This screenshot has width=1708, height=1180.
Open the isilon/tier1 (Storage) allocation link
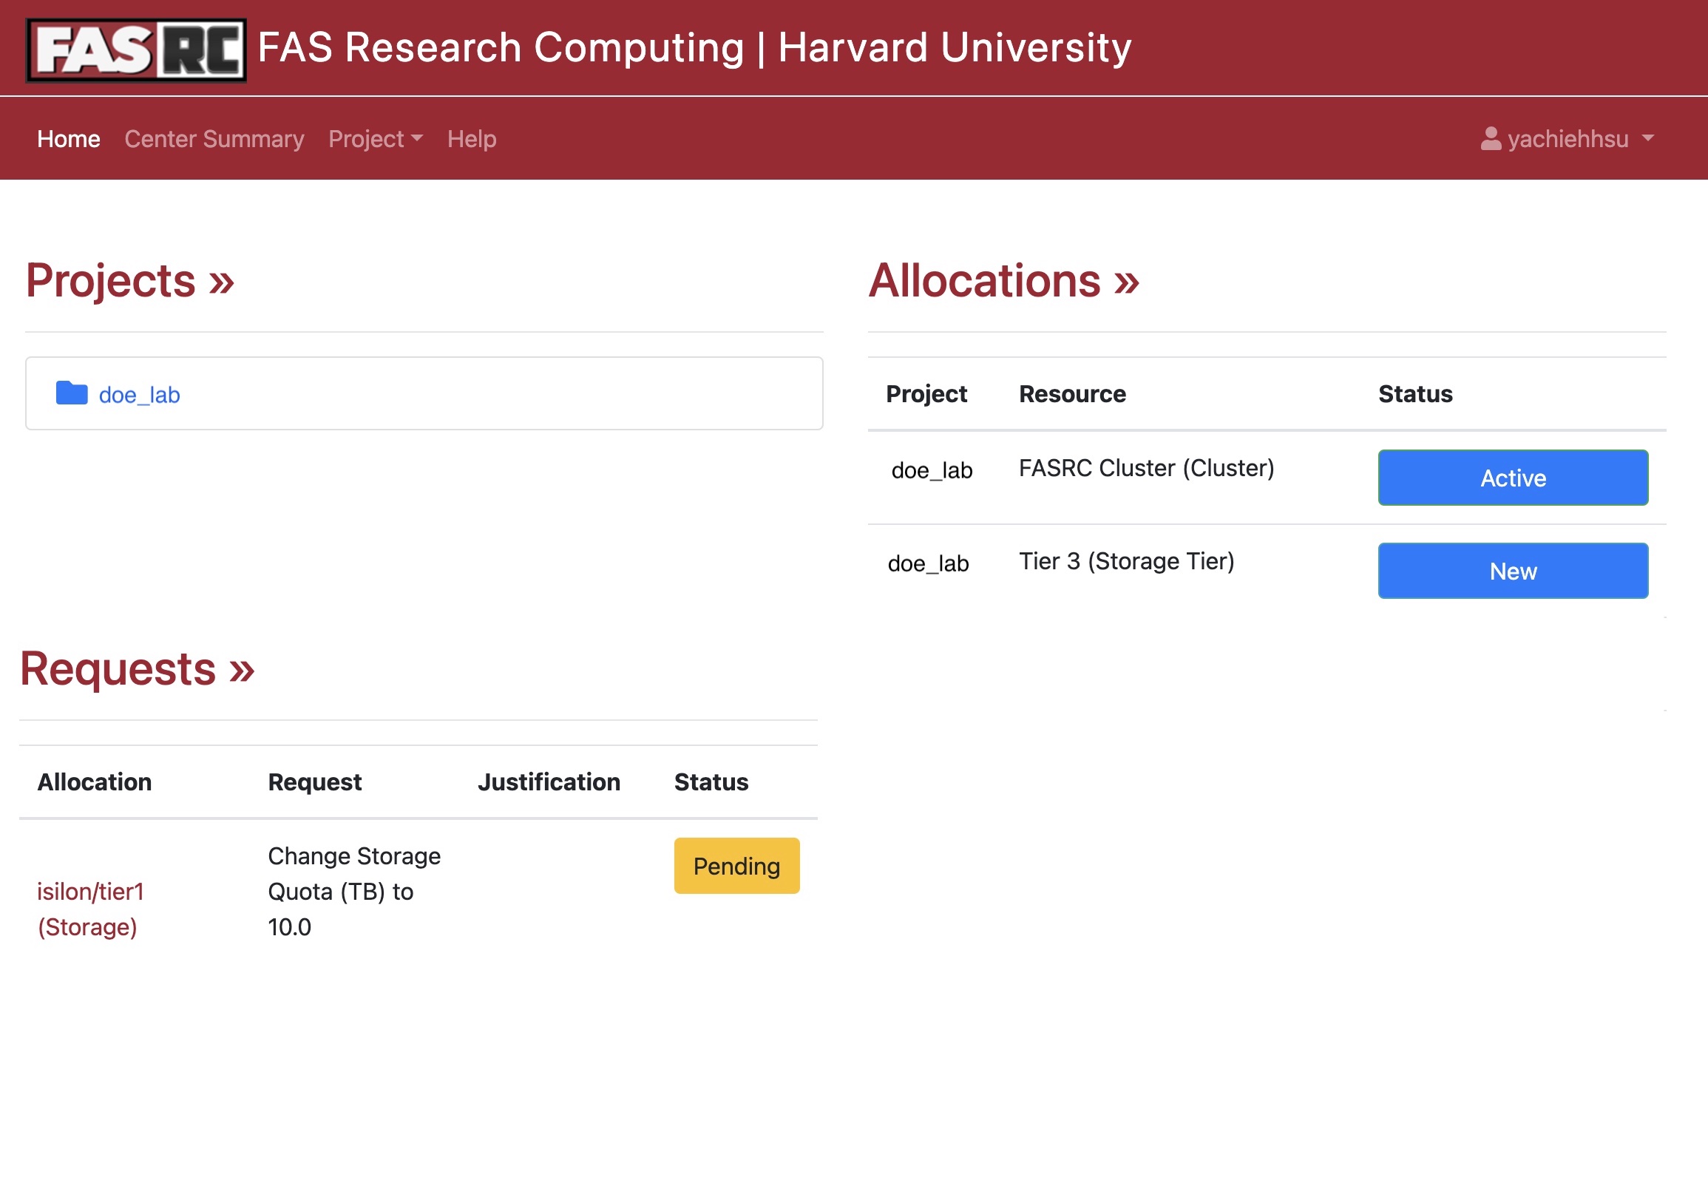coord(90,909)
